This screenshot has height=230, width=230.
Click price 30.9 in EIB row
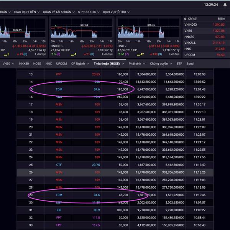(x=97, y=210)
